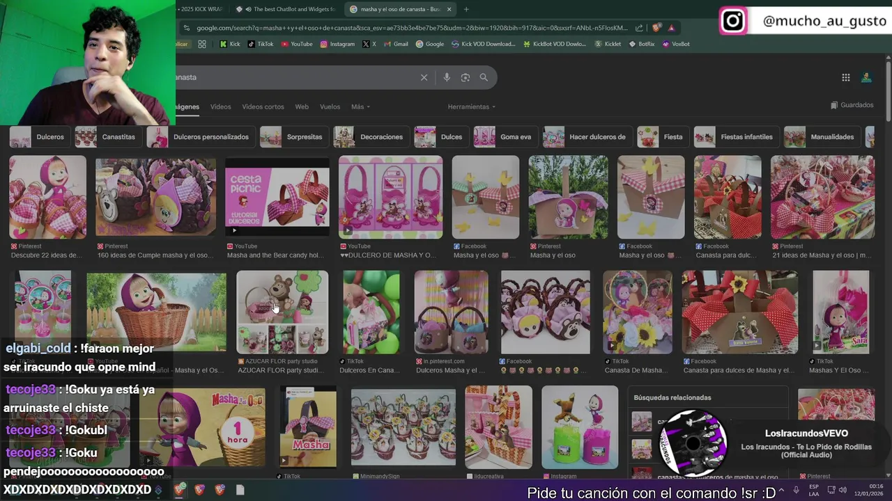Switch to the 2025 KICK WRAP browser tab
Viewport: 892px width, 501px height.
coord(201,9)
